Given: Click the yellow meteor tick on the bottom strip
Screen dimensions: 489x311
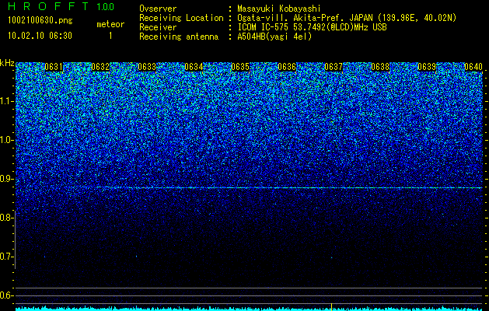Looking at the screenshot, I should (331, 306).
